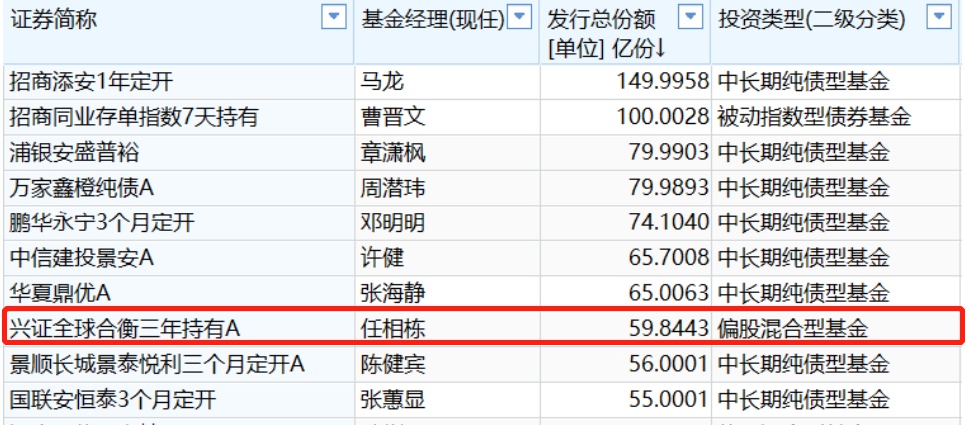Expand the 发行总份额 column filter dropdown
The image size is (966, 425).
coord(690,17)
